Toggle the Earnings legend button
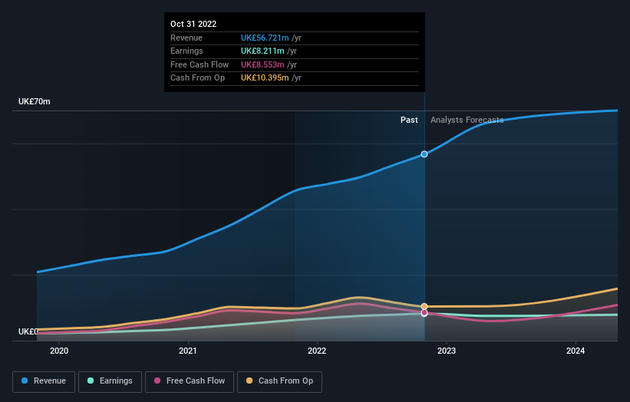Viewport: 630px width, 402px height. tap(110, 381)
